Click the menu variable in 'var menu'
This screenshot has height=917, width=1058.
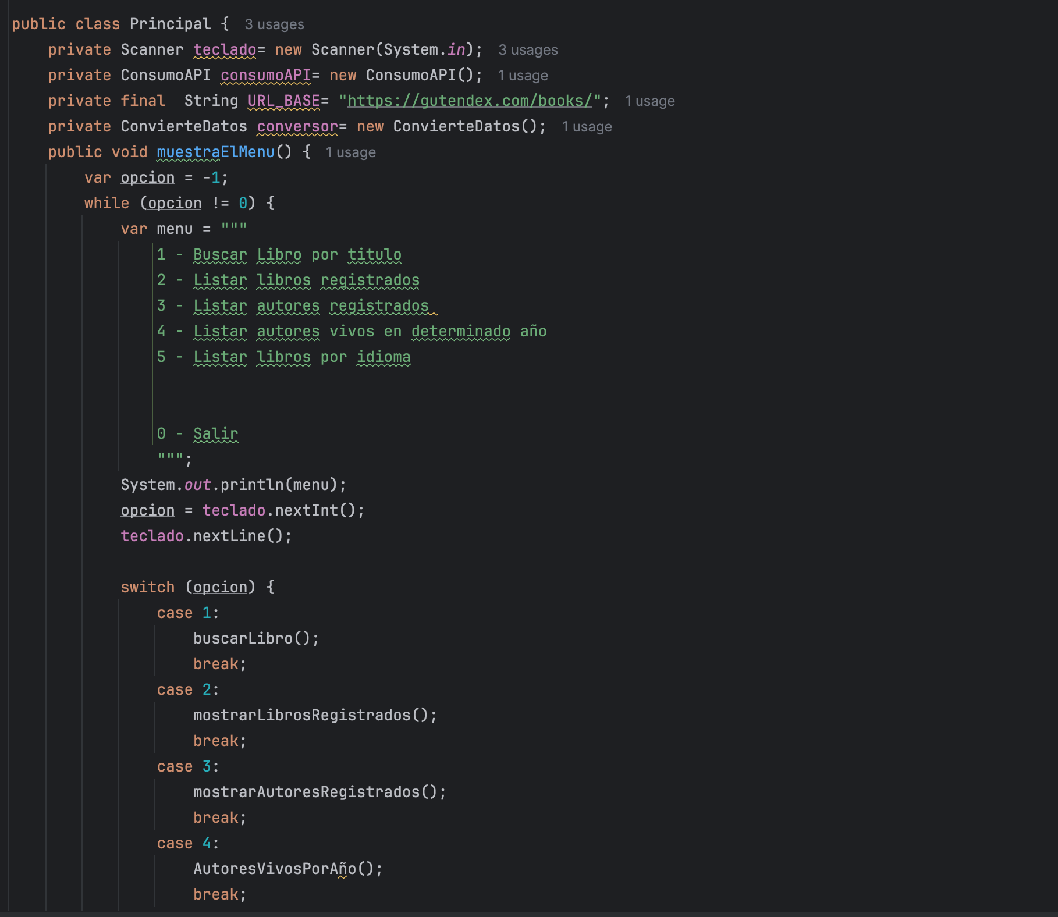175,229
